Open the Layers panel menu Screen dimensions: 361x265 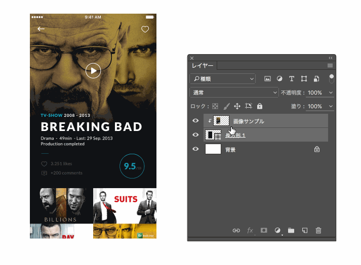pyautogui.click(x=330, y=66)
